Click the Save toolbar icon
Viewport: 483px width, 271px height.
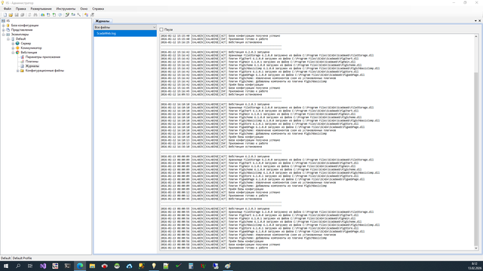(x=17, y=15)
